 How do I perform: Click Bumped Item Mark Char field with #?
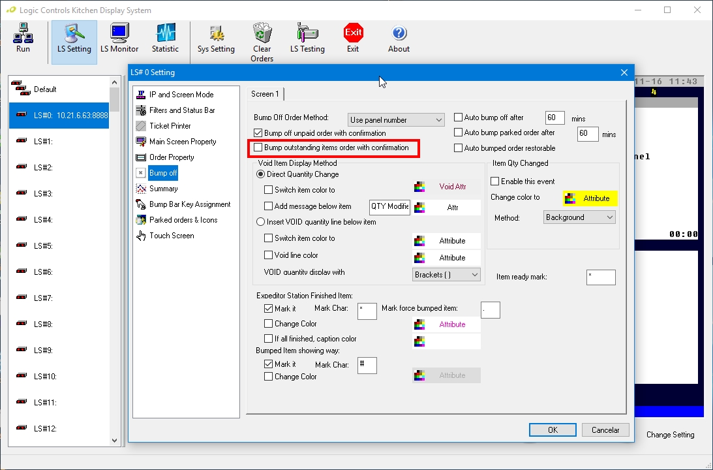(x=367, y=366)
